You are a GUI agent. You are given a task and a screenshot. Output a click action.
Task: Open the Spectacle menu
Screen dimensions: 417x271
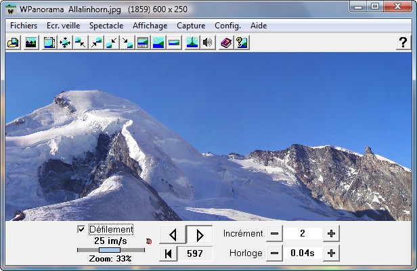(106, 26)
